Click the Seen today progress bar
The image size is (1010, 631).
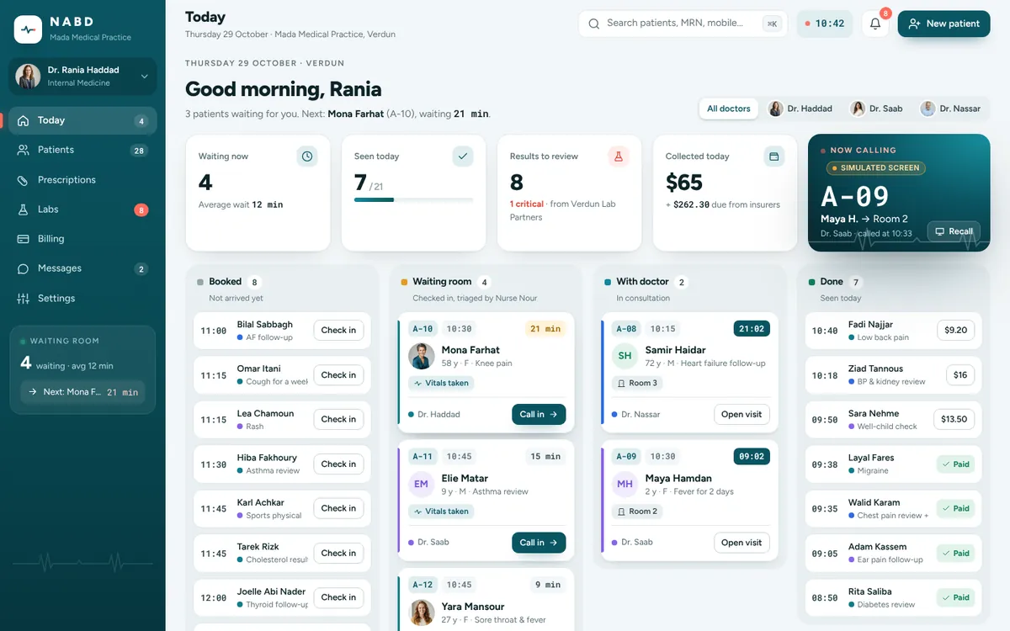point(413,199)
